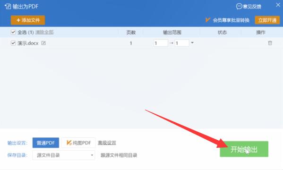Click the 输出范围 column header
The image size is (283, 170).
(172, 32)
